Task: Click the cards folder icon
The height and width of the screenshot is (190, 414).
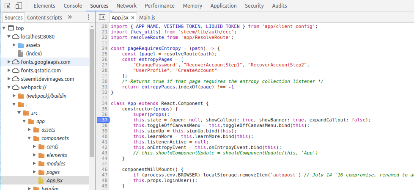Action: 41,146
